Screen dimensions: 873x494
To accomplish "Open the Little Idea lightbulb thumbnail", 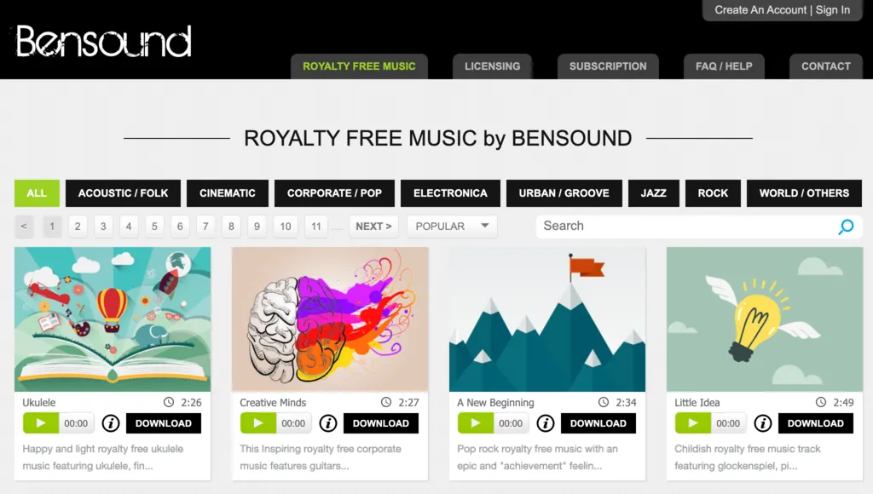I will [x=765, y=319].
